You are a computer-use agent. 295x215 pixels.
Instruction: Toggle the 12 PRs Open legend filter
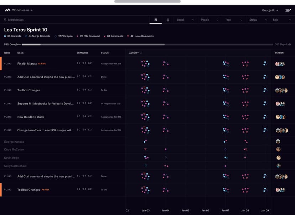(63, 36)
